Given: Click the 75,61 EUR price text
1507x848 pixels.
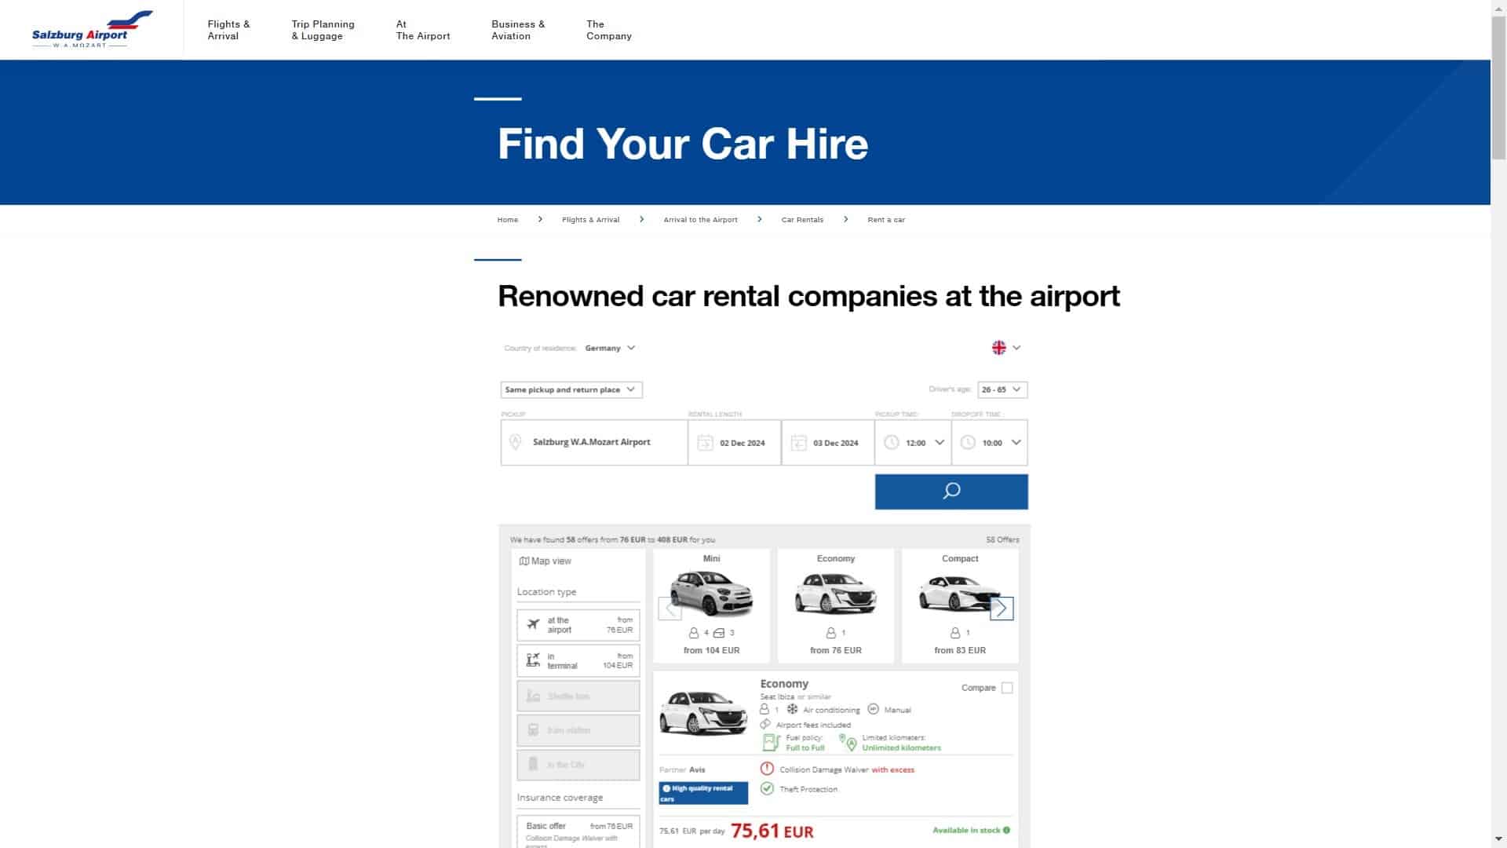Looking at the screenshot, I should pos(772,831).
